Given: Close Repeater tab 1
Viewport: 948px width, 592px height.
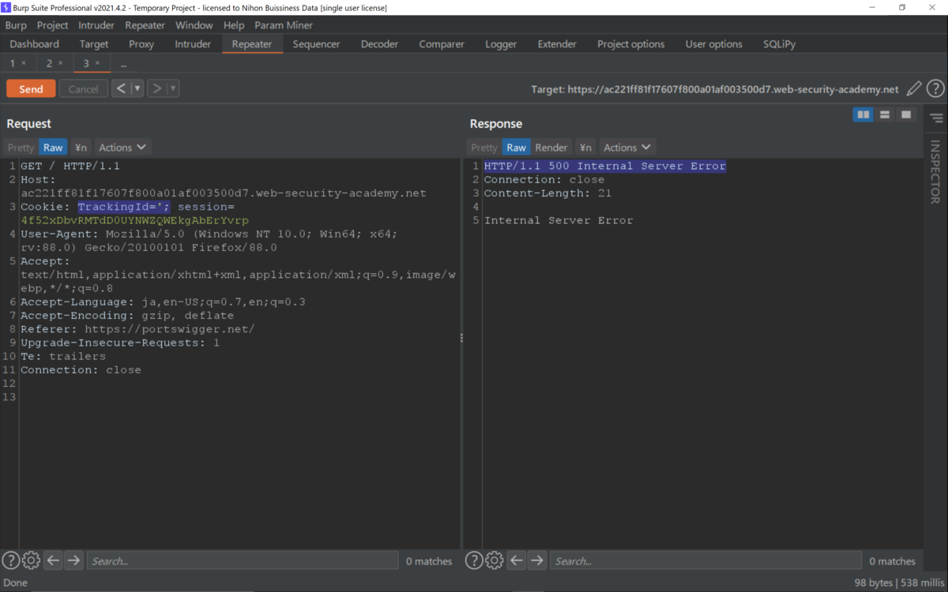Looking at the screenshot, I should coord(24,63).
